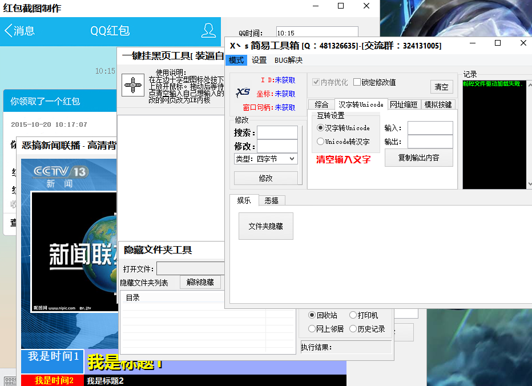The image size is (532, 386).
Task: Click the 输出 text field
Action: click(430, 142)
